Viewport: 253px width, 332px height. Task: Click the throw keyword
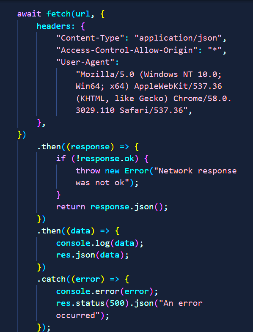click(x=88, y=171)
